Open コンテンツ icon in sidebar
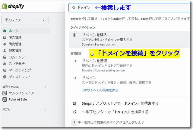This screenshot has height=130, width=193. click(x=5, y=57)
